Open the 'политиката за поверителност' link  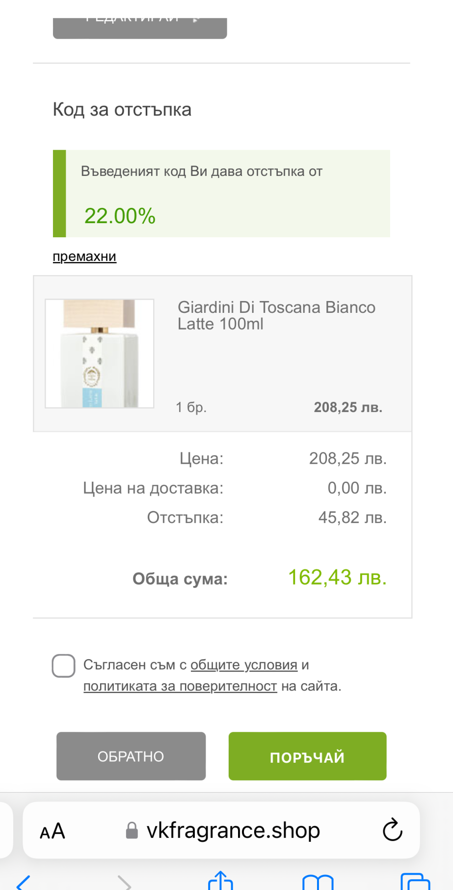[180, 686]
